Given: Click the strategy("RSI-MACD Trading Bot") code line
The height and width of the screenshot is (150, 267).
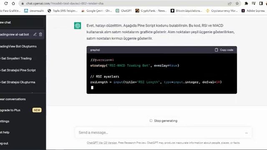Looking at the screenshot, I should click(x=135, y=65).
